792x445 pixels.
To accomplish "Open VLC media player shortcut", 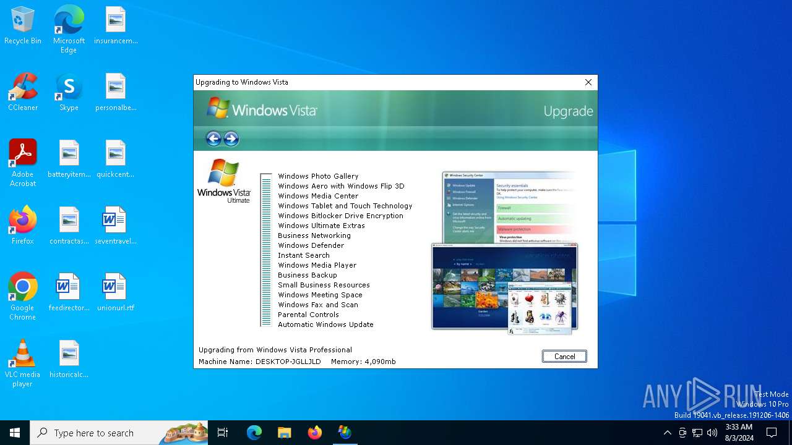I will [23, 363].
